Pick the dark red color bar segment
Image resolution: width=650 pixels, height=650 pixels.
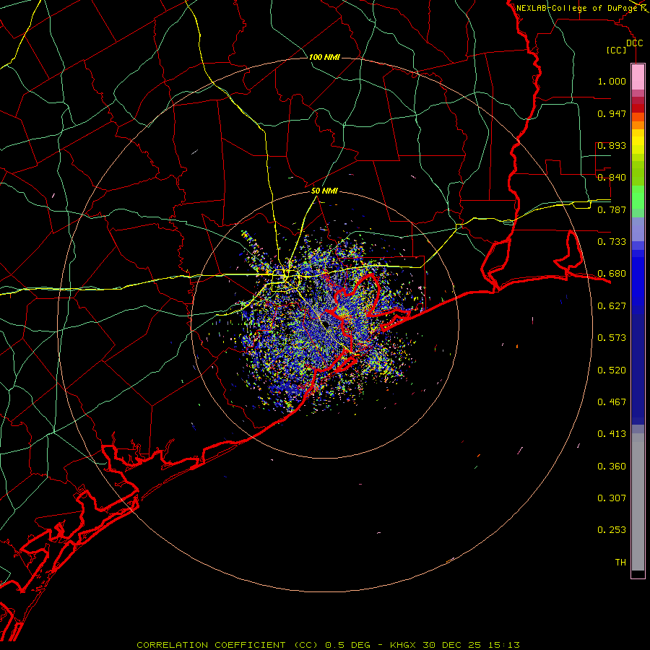point(638,108)
